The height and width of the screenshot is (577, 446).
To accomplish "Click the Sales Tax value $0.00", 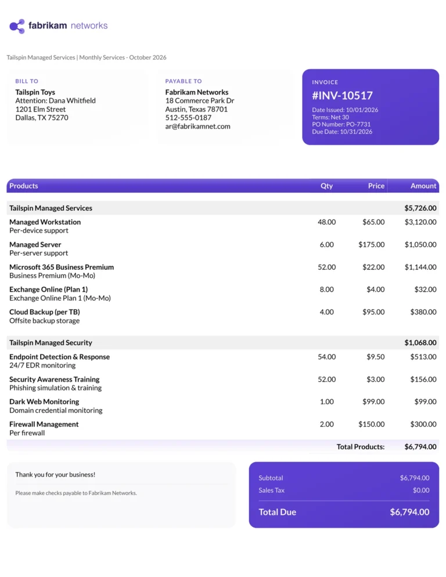I will (421, 490).
